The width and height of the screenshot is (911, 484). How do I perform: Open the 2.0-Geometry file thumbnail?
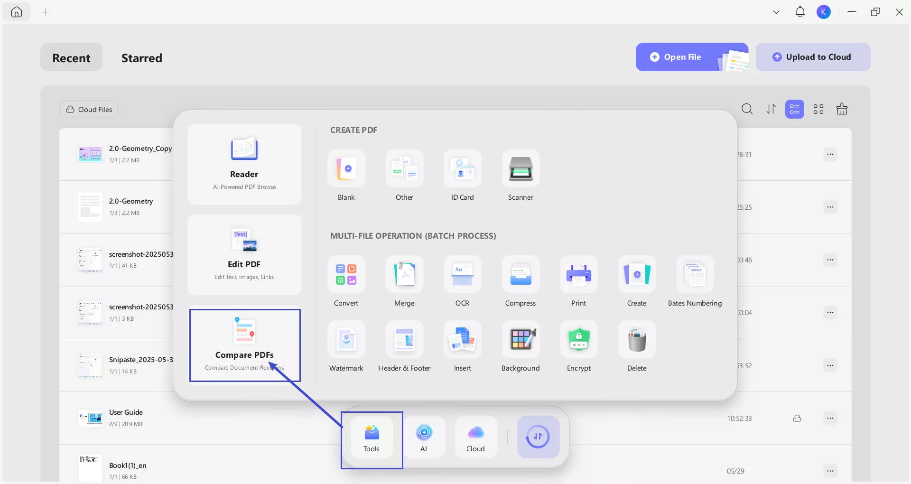90,207
